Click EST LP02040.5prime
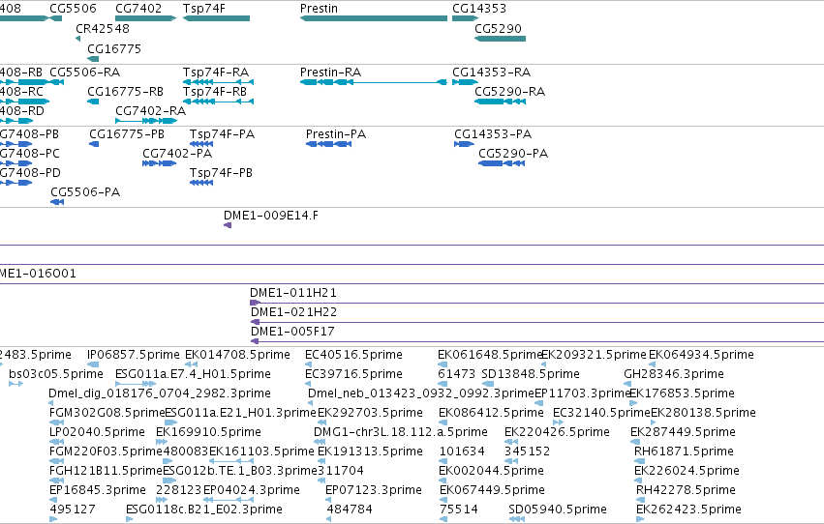The image size is (824, 524). click(x=97, y=432)
